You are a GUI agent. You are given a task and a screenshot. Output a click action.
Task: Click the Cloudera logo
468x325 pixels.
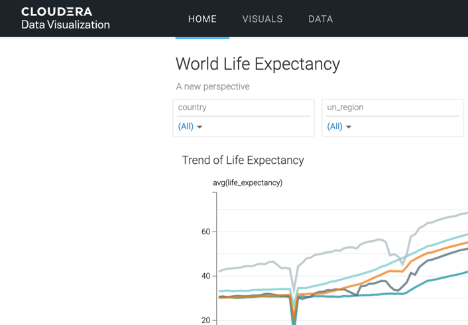pos(56,12)
